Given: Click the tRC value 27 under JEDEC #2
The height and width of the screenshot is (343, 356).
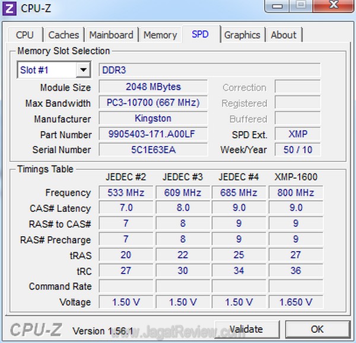Looking at the screenshot, I should point(126,271).
